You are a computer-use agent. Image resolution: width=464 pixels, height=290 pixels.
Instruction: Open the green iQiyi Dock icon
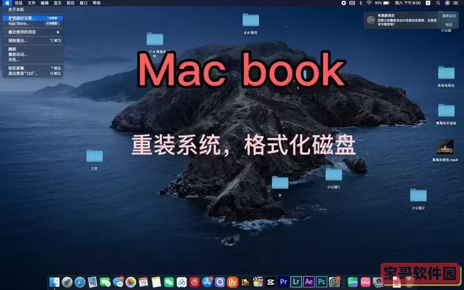point(353,282)
